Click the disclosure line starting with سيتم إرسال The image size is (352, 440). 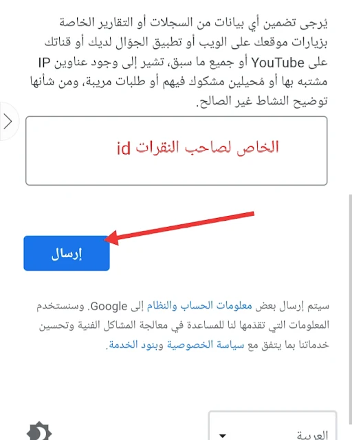click(183, 305)
